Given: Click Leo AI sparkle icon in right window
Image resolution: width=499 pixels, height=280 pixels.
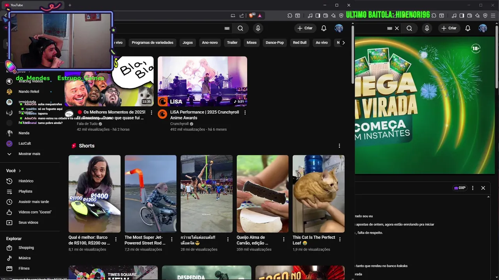Looking at the screenshot, I should pyautogui.click(x=478, y=16).
